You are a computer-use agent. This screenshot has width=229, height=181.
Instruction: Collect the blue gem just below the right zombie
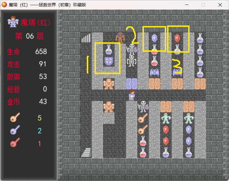[188, 130]
